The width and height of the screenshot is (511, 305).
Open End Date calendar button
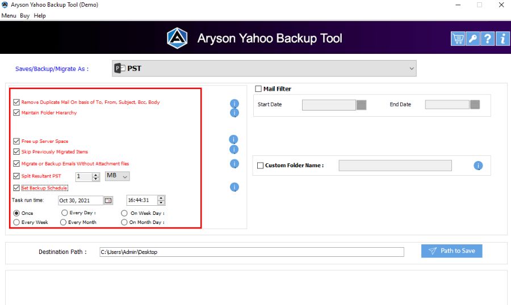[x=475, y=104]
